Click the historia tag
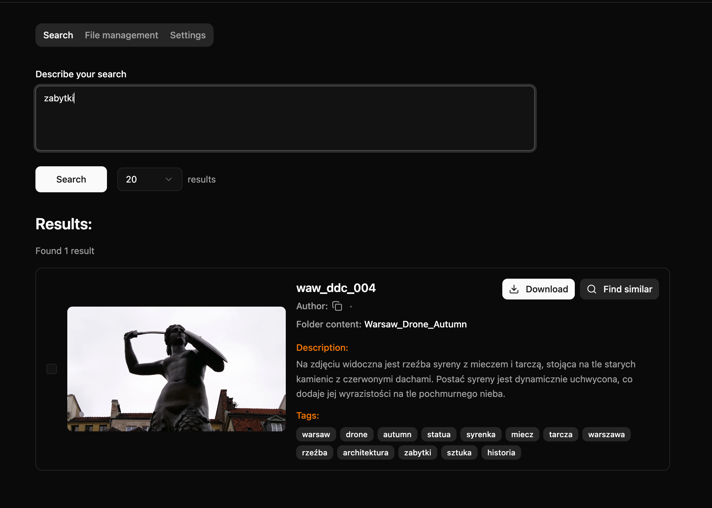 coord(501,452)
